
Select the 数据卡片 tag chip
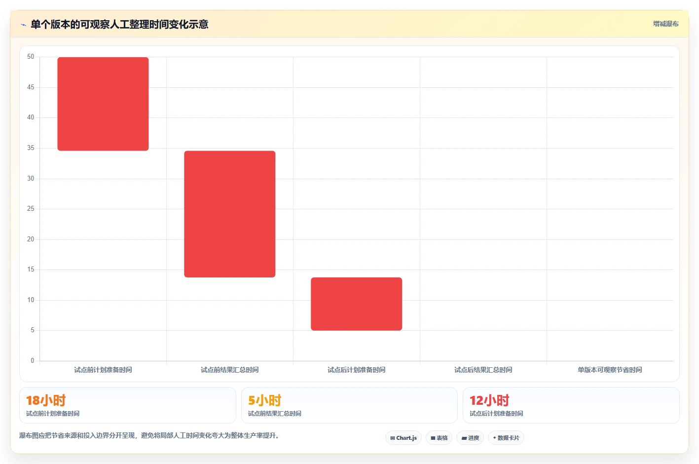506,438
